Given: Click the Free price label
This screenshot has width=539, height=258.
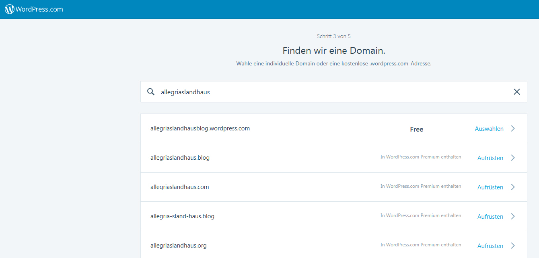Looking at the screenshot, I should (x=417, y=129).
